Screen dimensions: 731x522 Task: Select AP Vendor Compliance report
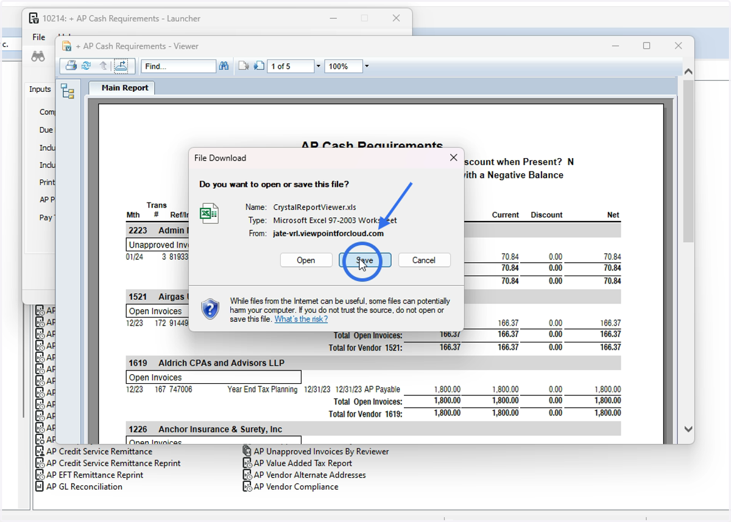click(x=296, y=487)
